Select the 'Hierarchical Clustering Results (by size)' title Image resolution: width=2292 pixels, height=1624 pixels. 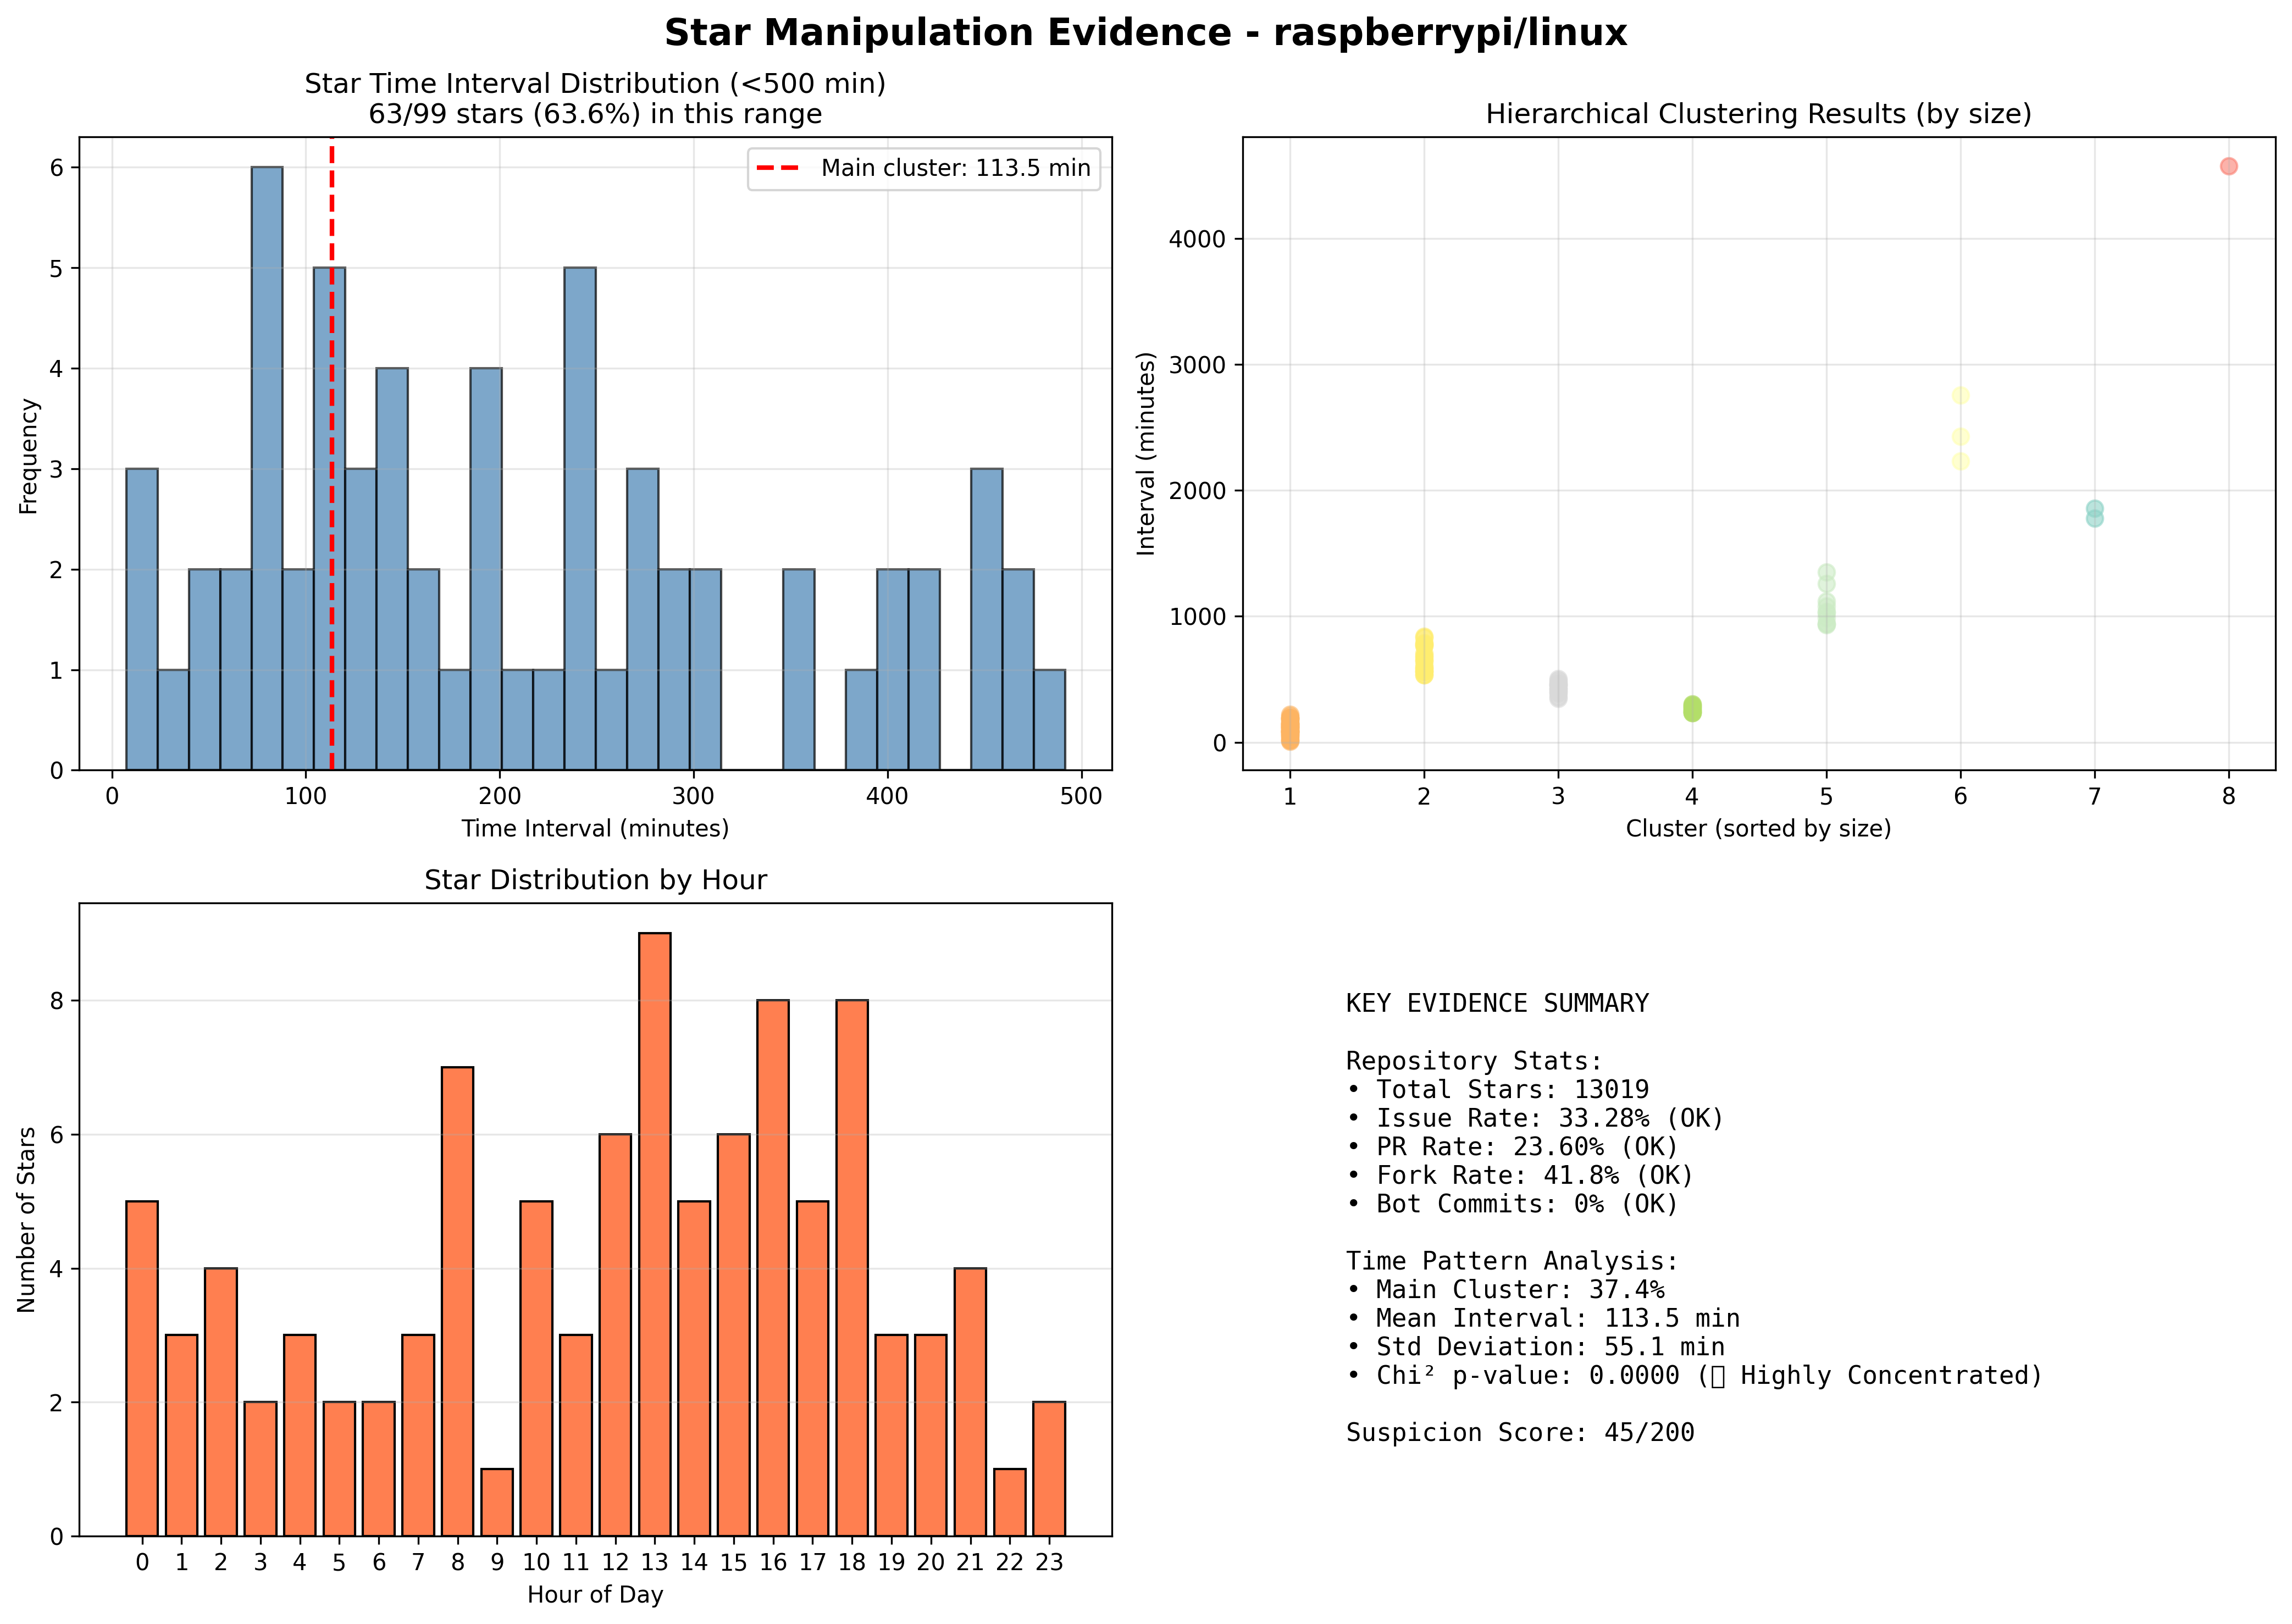1758,114
